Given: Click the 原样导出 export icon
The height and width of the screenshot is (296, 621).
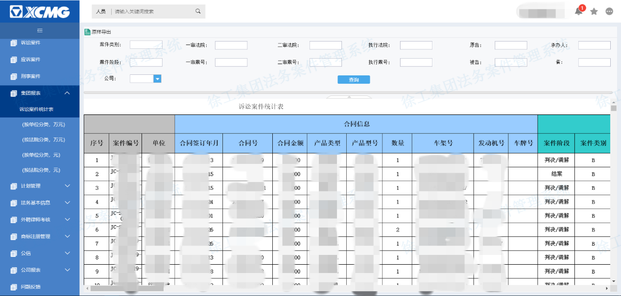Looking at the screenshot, I should (x=88, y=32).
